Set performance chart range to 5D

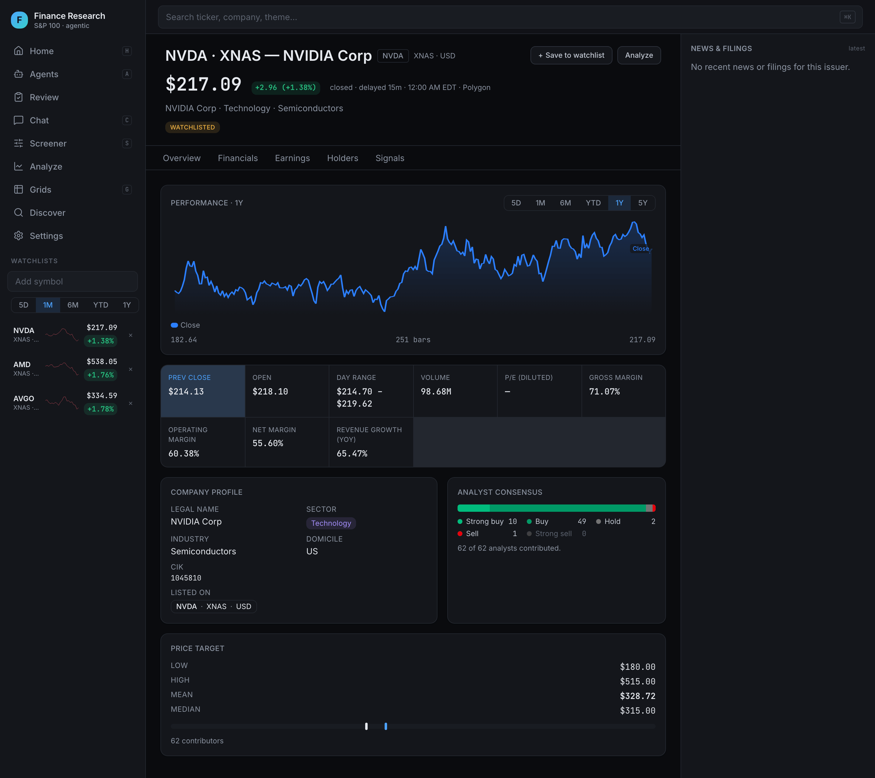tap(516, 203)
